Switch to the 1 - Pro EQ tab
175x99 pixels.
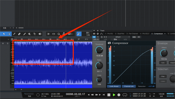pos(109,34)
